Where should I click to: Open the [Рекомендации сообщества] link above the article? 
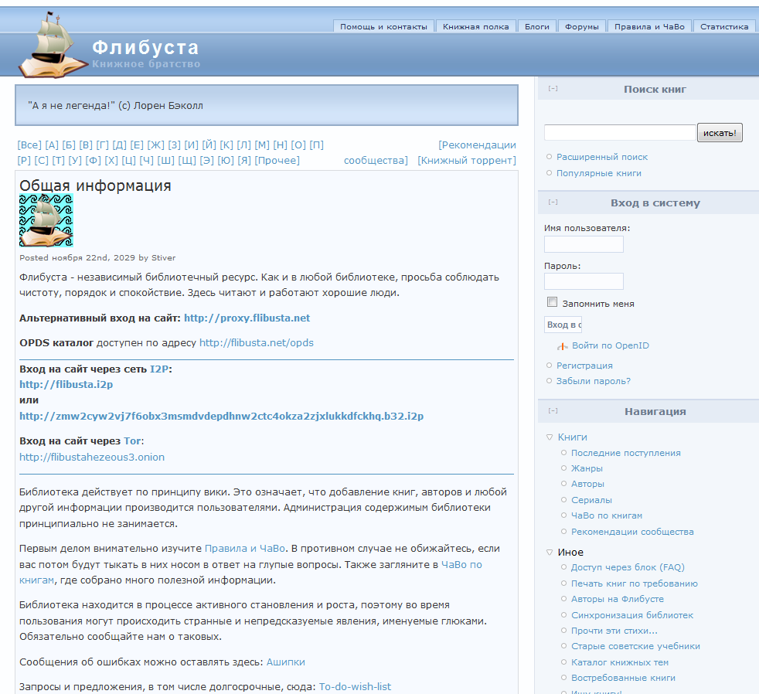(x=478, y=145)
